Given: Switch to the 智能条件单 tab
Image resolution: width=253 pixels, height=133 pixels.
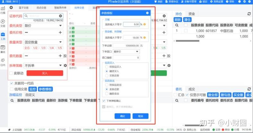Looking at the screenshot, I should (x=60, y=8).
